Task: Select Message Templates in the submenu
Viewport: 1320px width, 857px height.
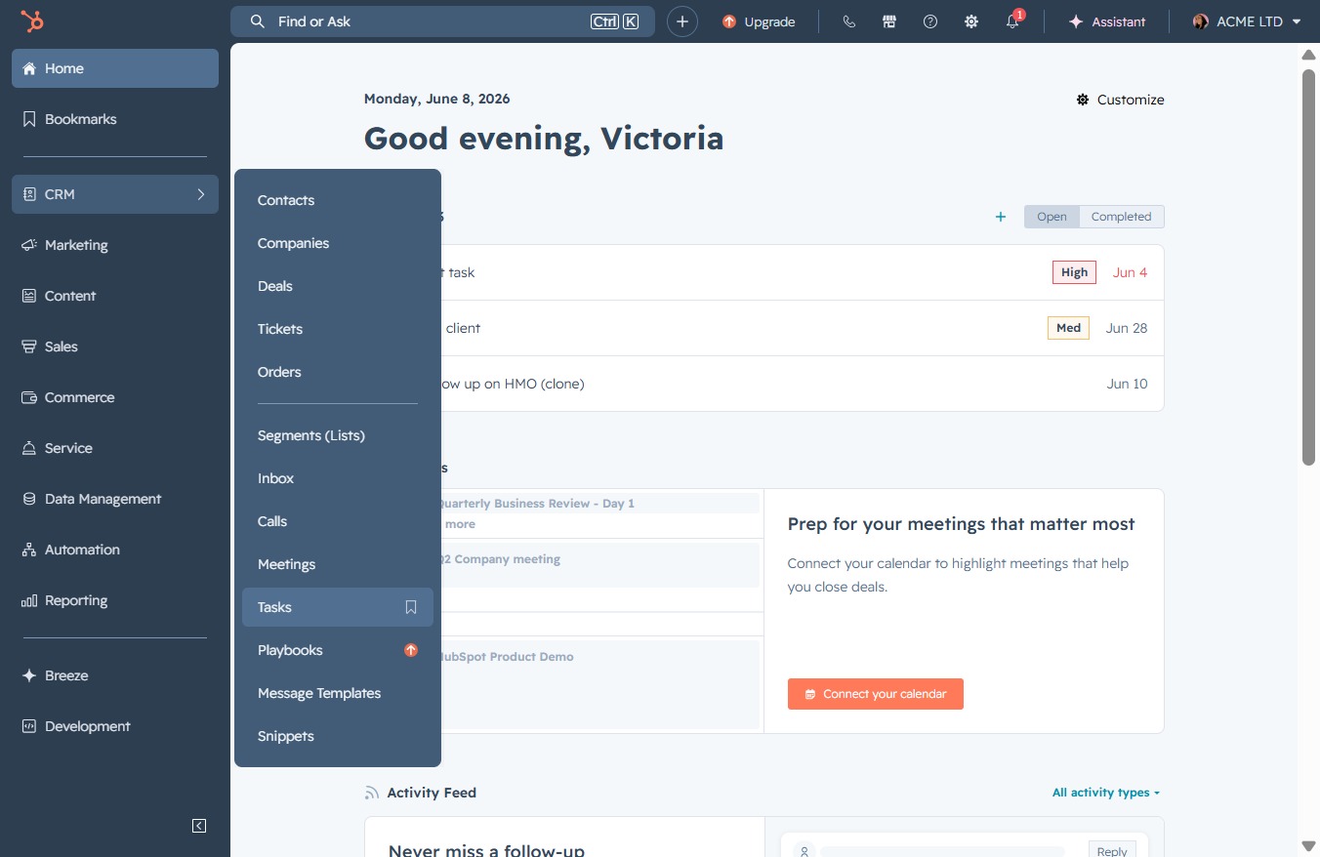Action: click(x=338, y=693)
